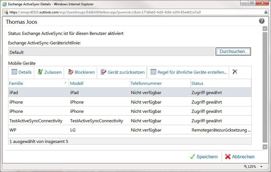Select the WP family cell
This screenshot has width=271, height=172.
13,130
